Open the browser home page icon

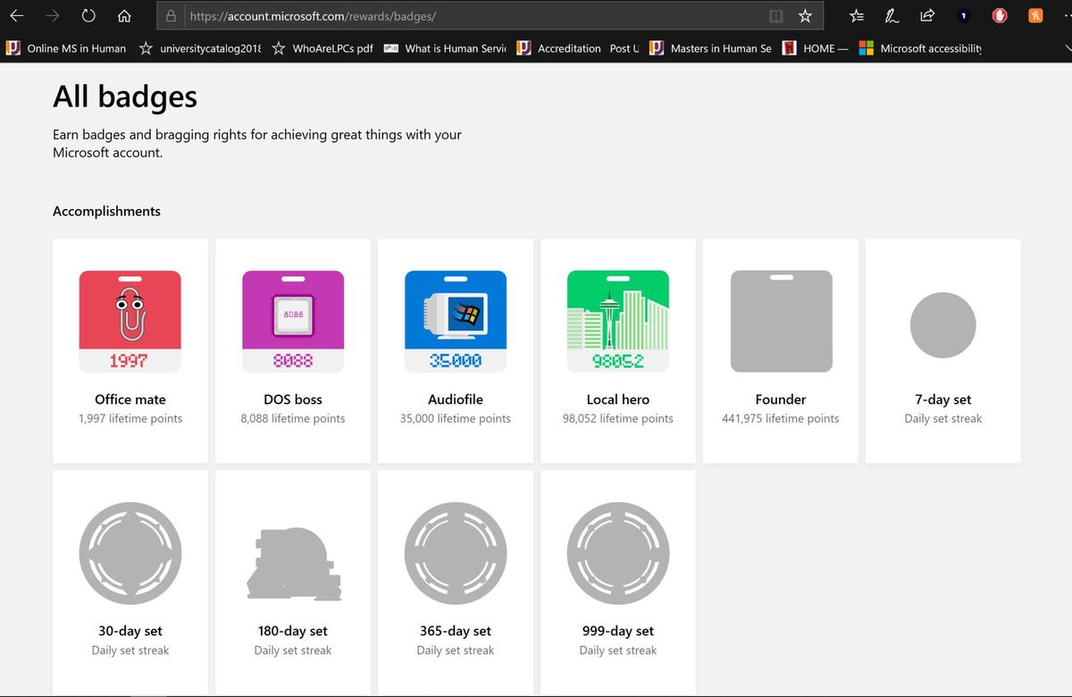pyautogui.click(x=125, y=16)
